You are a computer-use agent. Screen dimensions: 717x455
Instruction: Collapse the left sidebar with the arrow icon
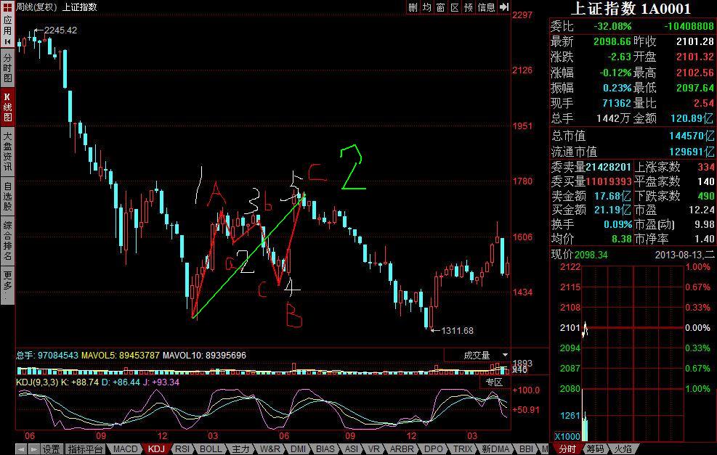[7, 42]
